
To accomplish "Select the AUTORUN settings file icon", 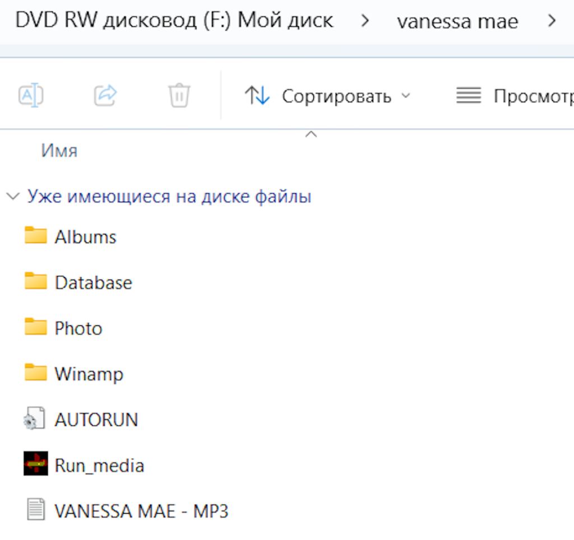I will (x=34, y=418).
